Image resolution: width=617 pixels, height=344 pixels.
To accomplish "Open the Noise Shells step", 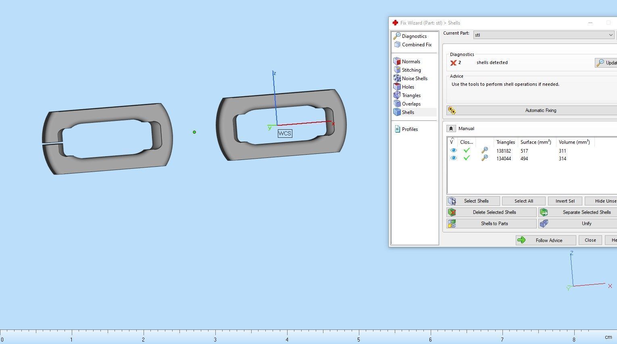I will pos(415,79).
